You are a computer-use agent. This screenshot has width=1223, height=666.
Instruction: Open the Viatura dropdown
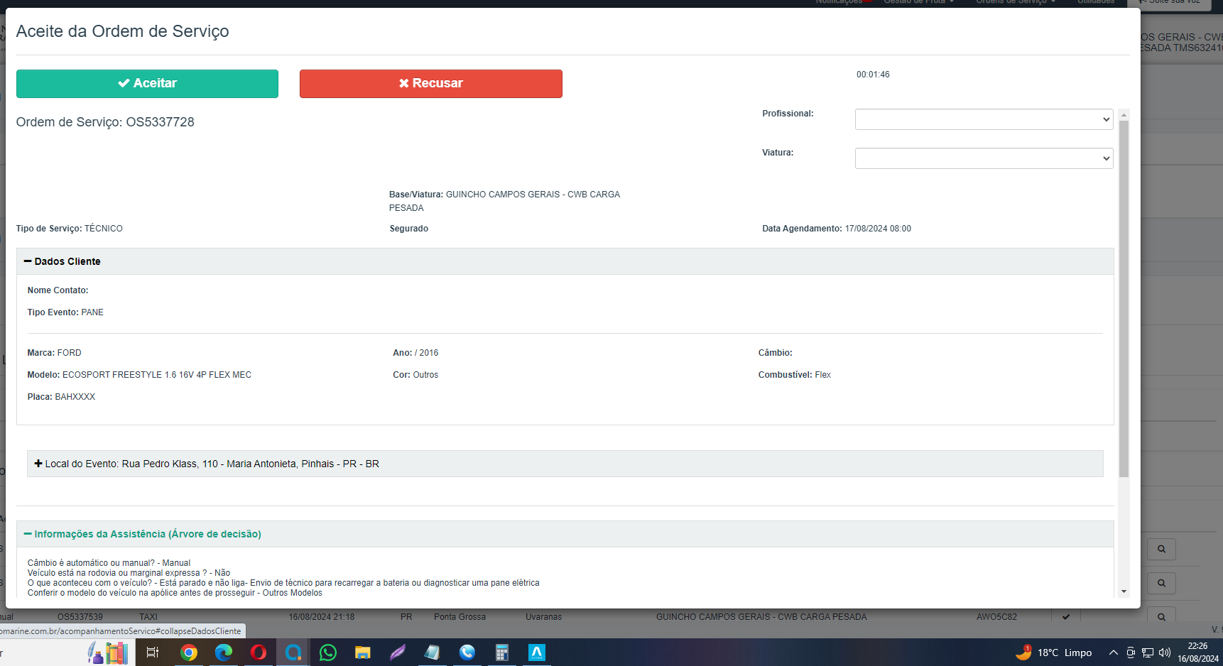click(984, 158)
